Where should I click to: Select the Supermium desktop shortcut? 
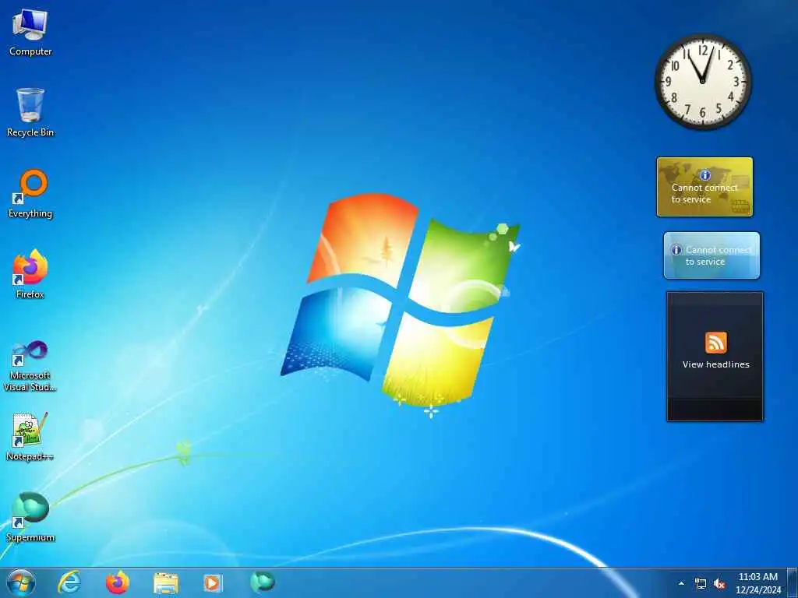[30, 518]
